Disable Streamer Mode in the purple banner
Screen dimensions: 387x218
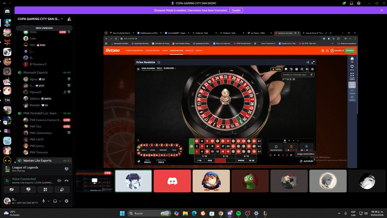click(236, 10)
